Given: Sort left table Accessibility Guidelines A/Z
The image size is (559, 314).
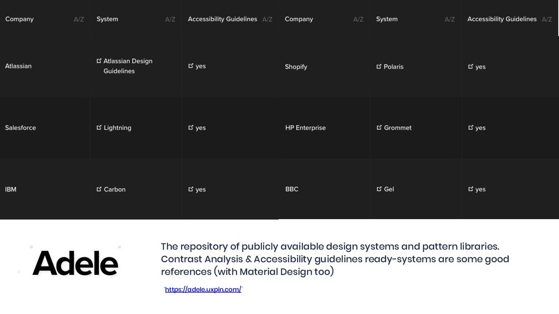Looking at the screenshot, I should [267, 19].
